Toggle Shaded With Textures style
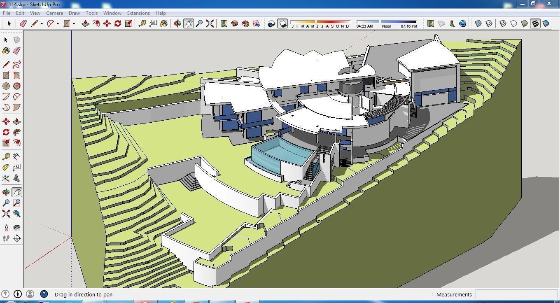Viewport: 560px width, 303px height. point(535,23)
